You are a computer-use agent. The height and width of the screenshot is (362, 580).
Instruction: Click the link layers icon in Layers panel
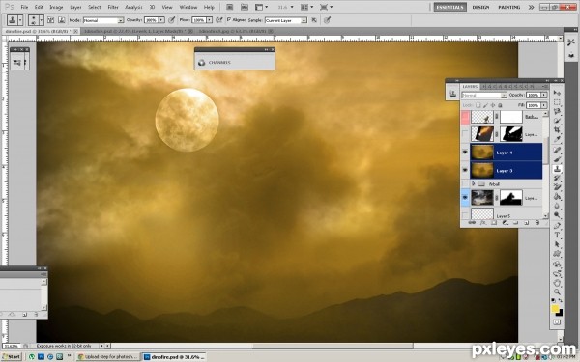point(472,223)
